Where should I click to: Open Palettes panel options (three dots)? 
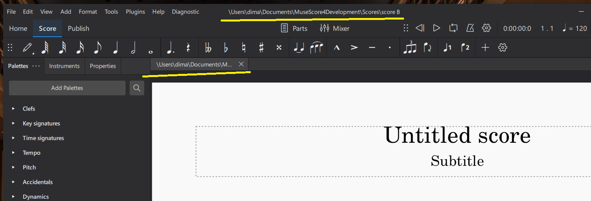point(36,66)
